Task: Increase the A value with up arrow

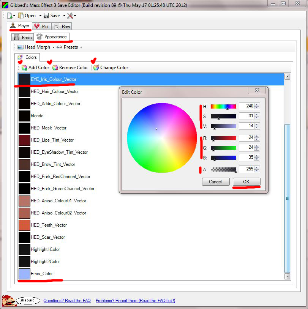Action: 257,168
